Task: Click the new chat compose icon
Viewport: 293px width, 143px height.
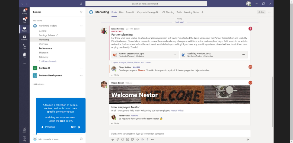Action: pos(81,4)
